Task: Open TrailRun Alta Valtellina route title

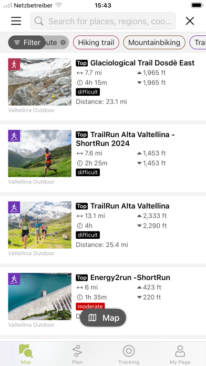Action: point(130,206)
